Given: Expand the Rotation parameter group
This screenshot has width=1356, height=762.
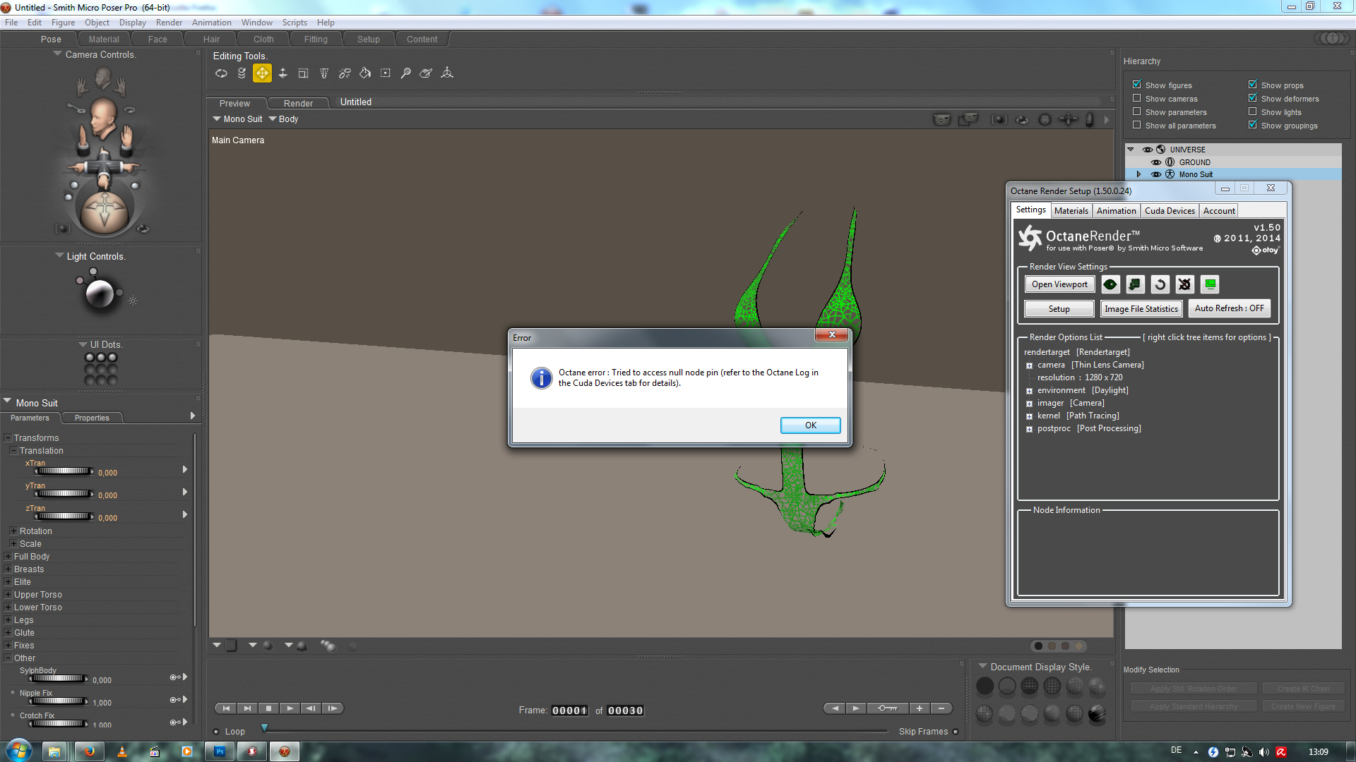Looking at the screenshot, I should [13, 531].
